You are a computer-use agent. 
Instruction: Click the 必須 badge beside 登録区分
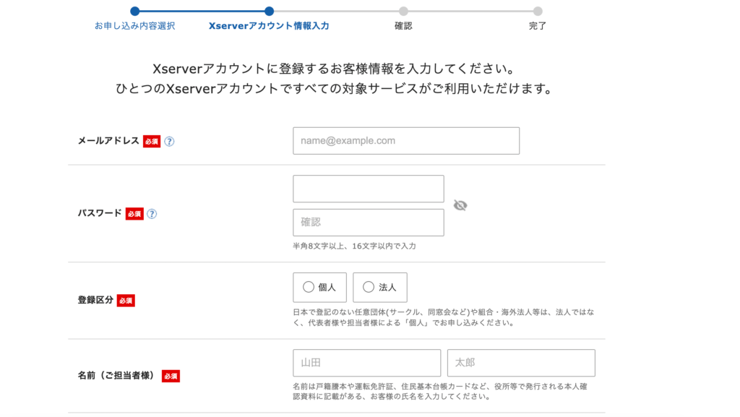click(126, 301)
